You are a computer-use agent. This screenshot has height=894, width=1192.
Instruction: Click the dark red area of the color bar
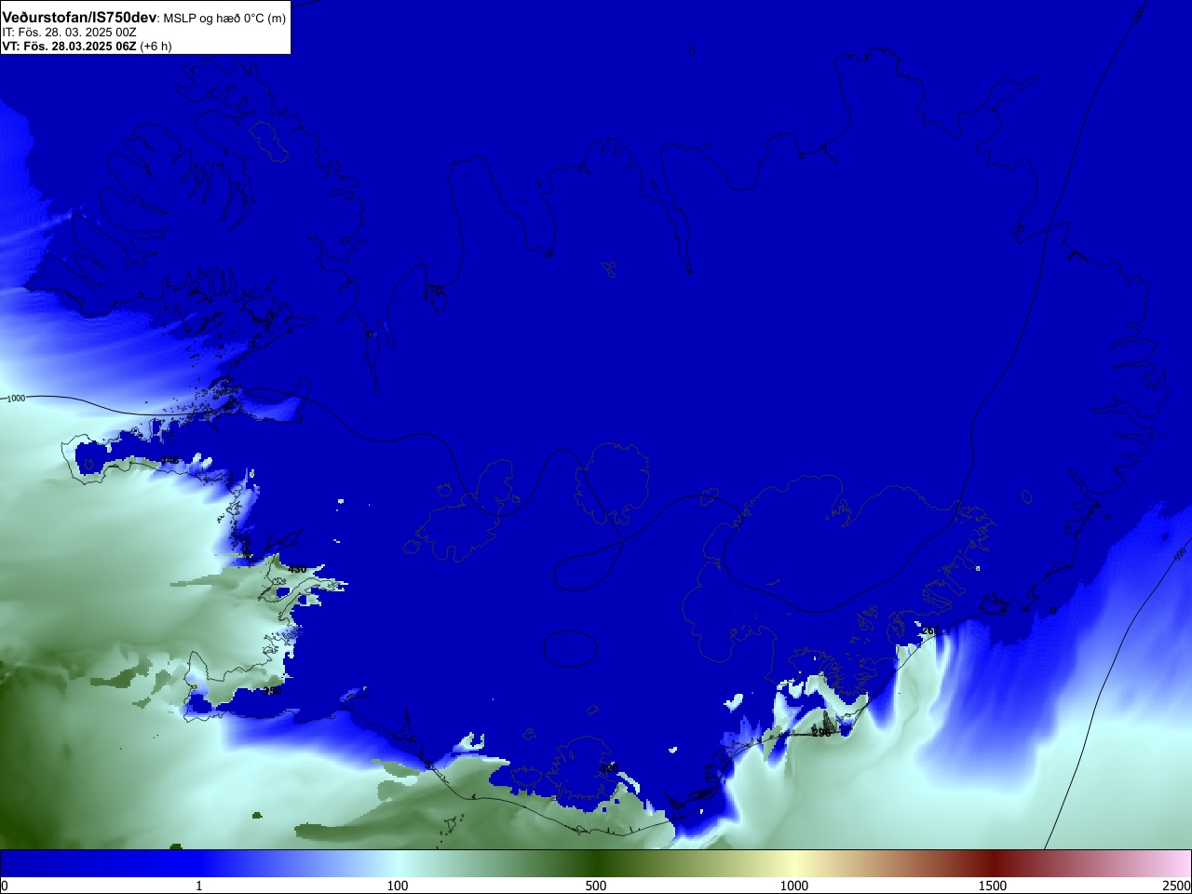(x=993, y=863)
